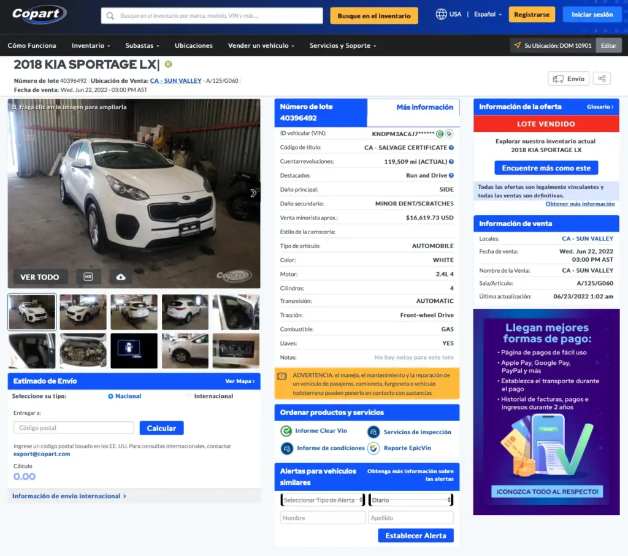Open help icon beside odometer reading

click(x=451, y=162)
